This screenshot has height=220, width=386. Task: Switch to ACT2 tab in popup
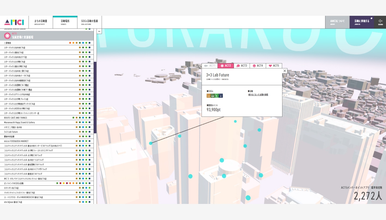[x=226, y=66]
